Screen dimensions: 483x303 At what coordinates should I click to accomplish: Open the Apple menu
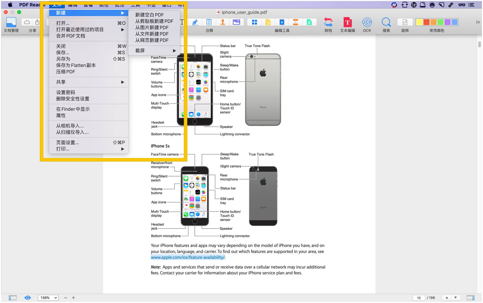pos(10,5)
